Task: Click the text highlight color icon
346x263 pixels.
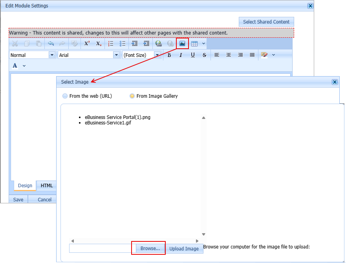Action: click(264, 55)
